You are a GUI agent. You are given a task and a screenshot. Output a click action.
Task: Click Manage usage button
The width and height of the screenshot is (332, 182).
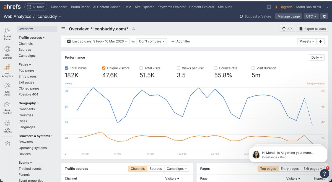(x=289, y=16)
